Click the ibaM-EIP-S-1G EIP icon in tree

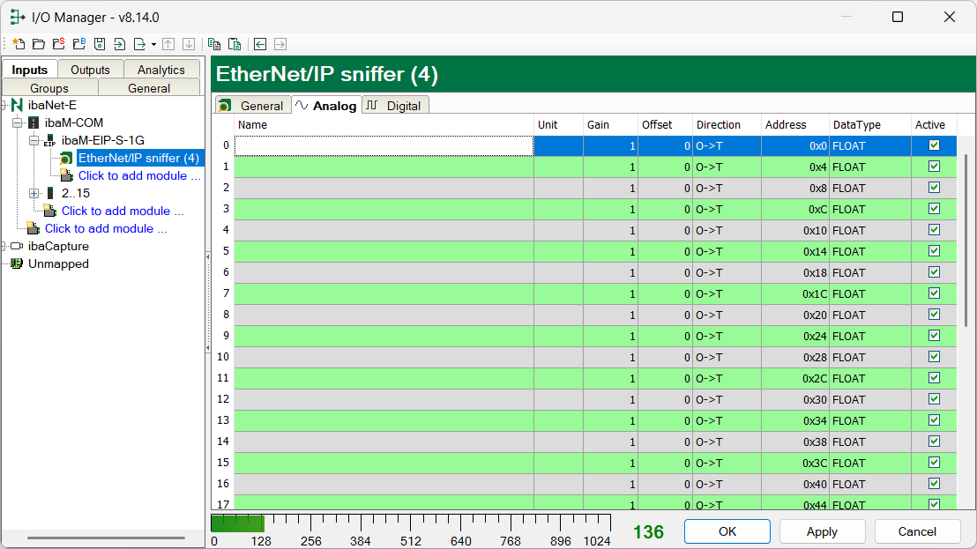pos(50,141)
